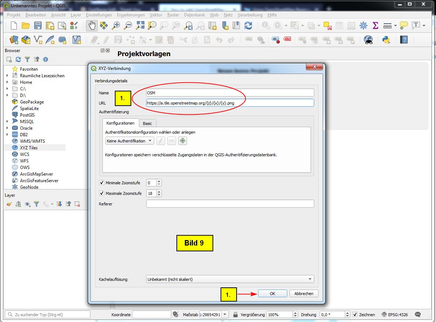This screenshot has height=322, width=436.
Task: Click the XYZ Tiles browser entry
Action: click(28, 148)
